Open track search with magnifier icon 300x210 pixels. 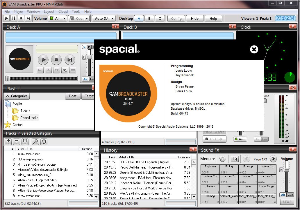click(x=35, y=142)
